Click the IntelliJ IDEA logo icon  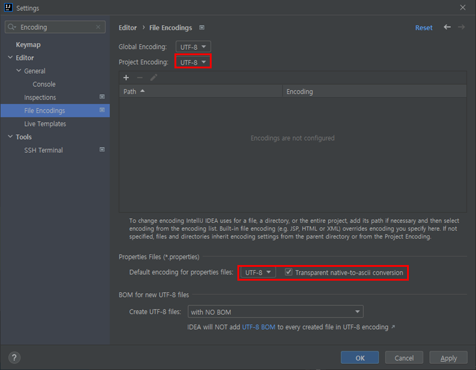[8, 7]
